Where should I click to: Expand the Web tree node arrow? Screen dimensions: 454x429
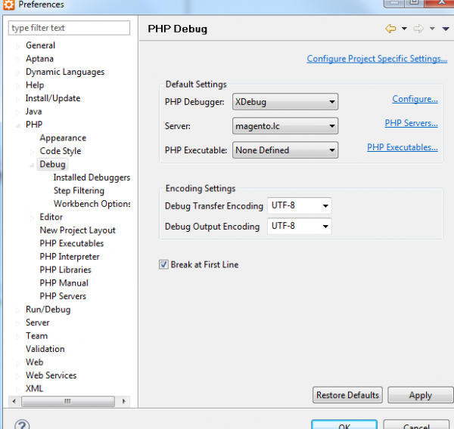18,363
